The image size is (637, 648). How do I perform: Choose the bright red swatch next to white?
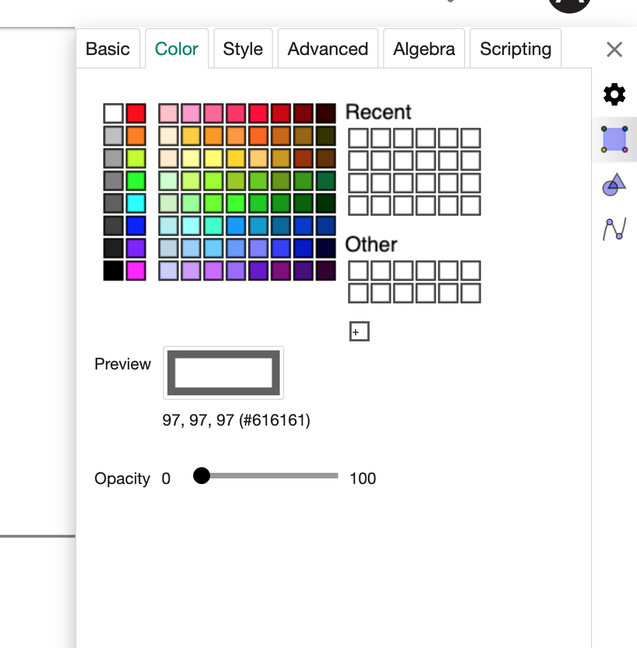[136, 113]
